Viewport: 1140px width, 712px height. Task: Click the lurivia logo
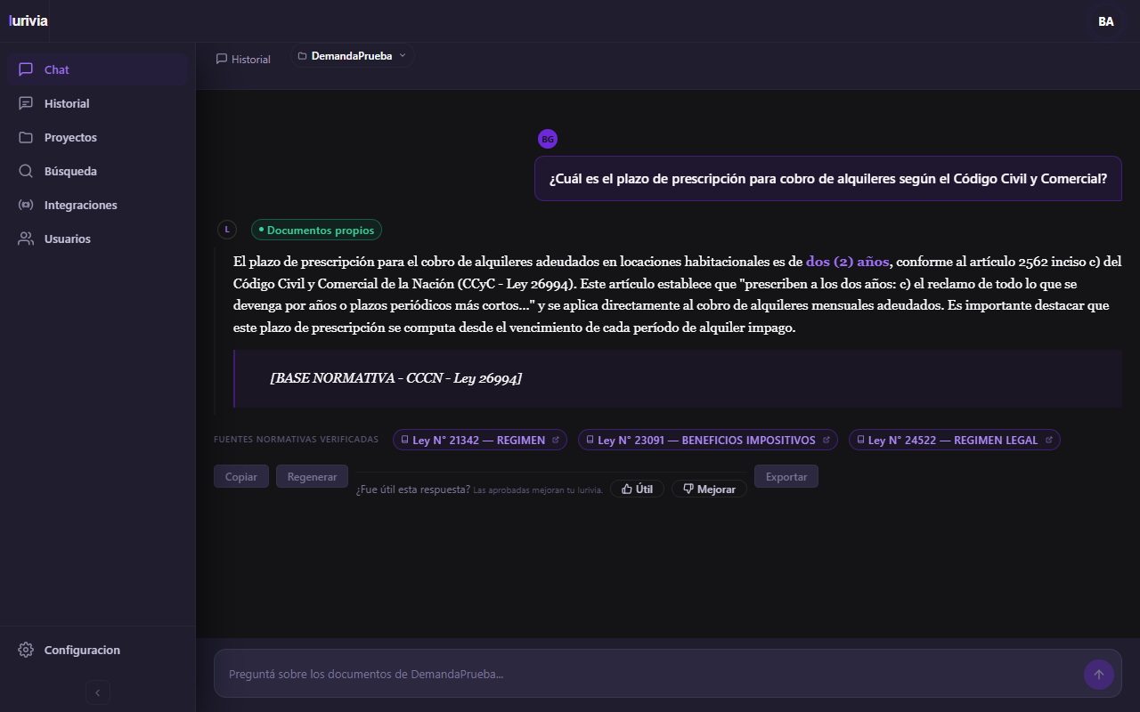tap(28, 21)
